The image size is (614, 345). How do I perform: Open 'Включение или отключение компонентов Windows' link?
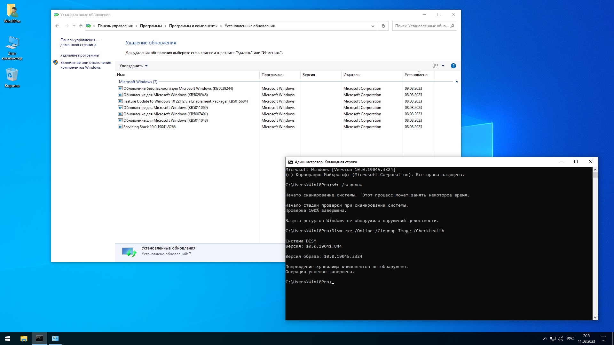click(x=86, y=65)
